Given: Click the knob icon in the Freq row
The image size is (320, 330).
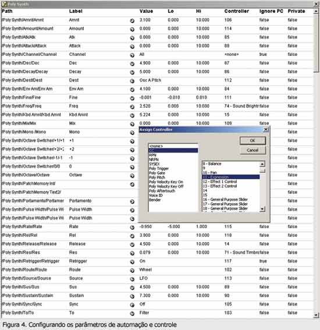Looking at the screenshot, I should tap(132, 107).
